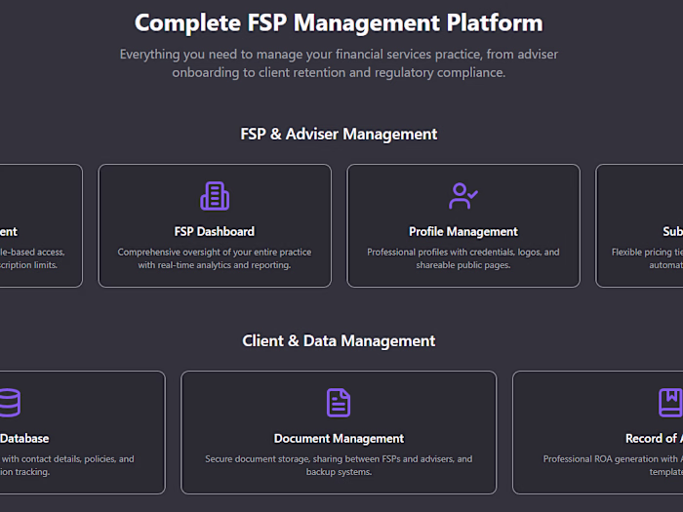Viewport: 683px width, 512px height.
Task: Click the Record of Advice card title
Action: tap(655, 439)
